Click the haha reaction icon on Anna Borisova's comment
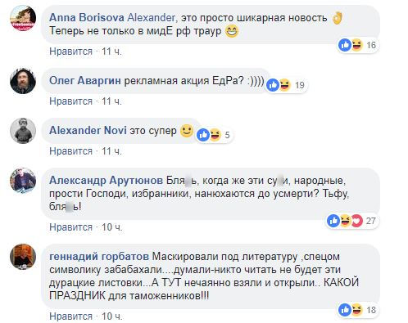This screenshot has height=323, width=408. 356,45
